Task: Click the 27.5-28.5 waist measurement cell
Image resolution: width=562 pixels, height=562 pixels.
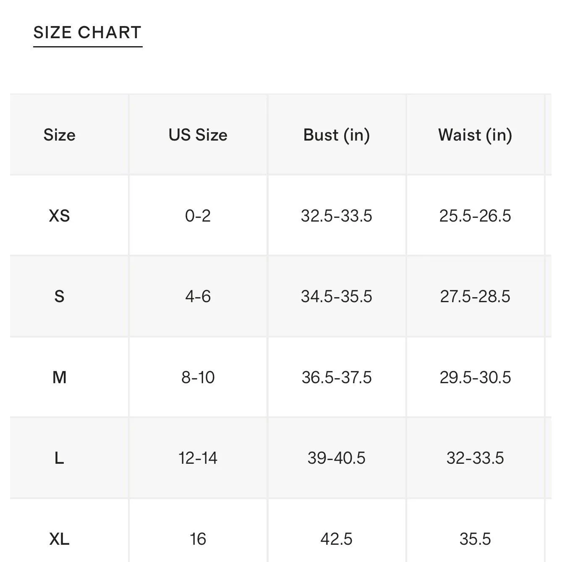Action: pyautogui.click(x=475, y=296)
